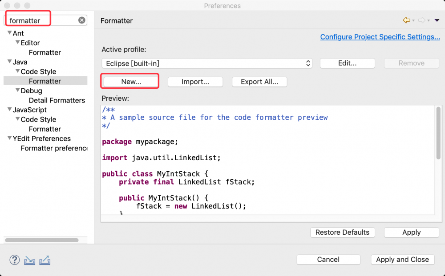
Task: Select Detail Formatters under Debug
Action: [x=57, y=100]
